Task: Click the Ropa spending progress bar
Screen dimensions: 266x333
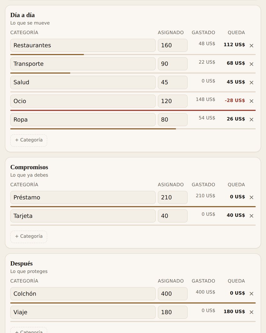Action: pos(133,129)
